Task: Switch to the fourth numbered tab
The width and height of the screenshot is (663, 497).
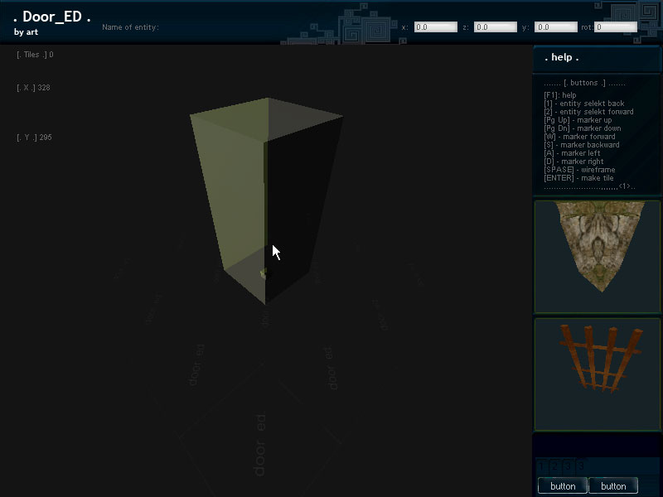Action: (x=581, y=467)
